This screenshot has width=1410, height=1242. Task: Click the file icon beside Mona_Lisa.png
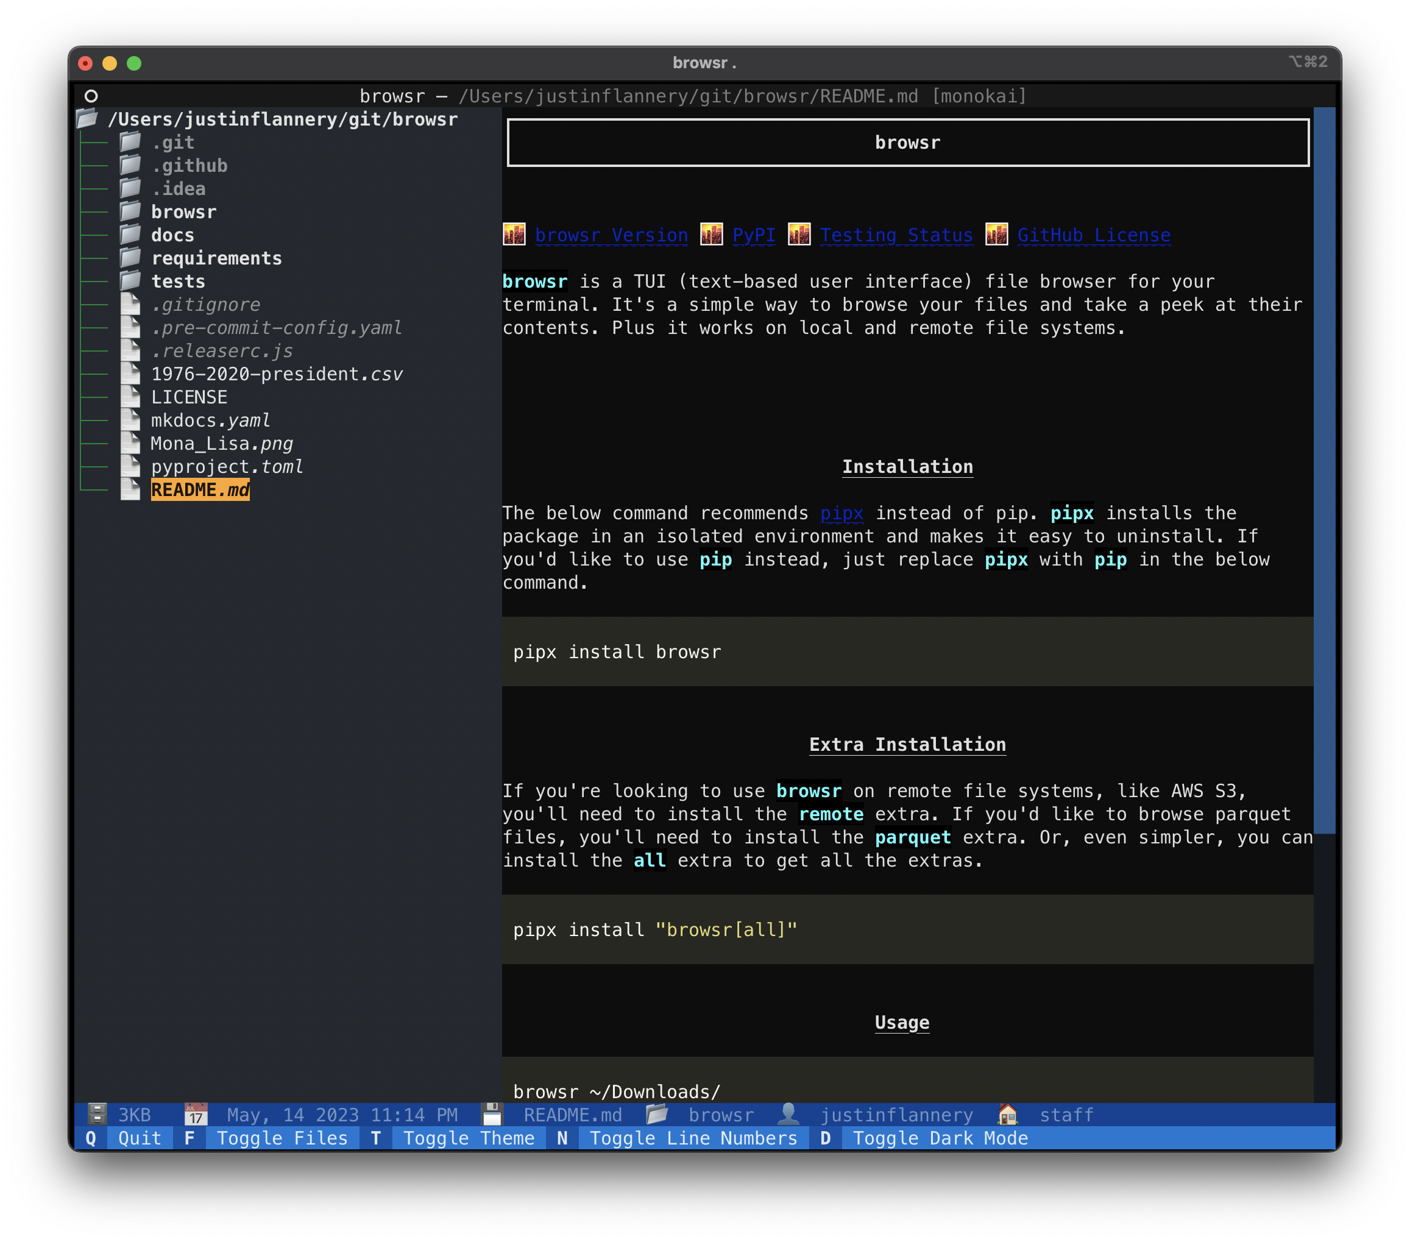(x=130, y=443)
